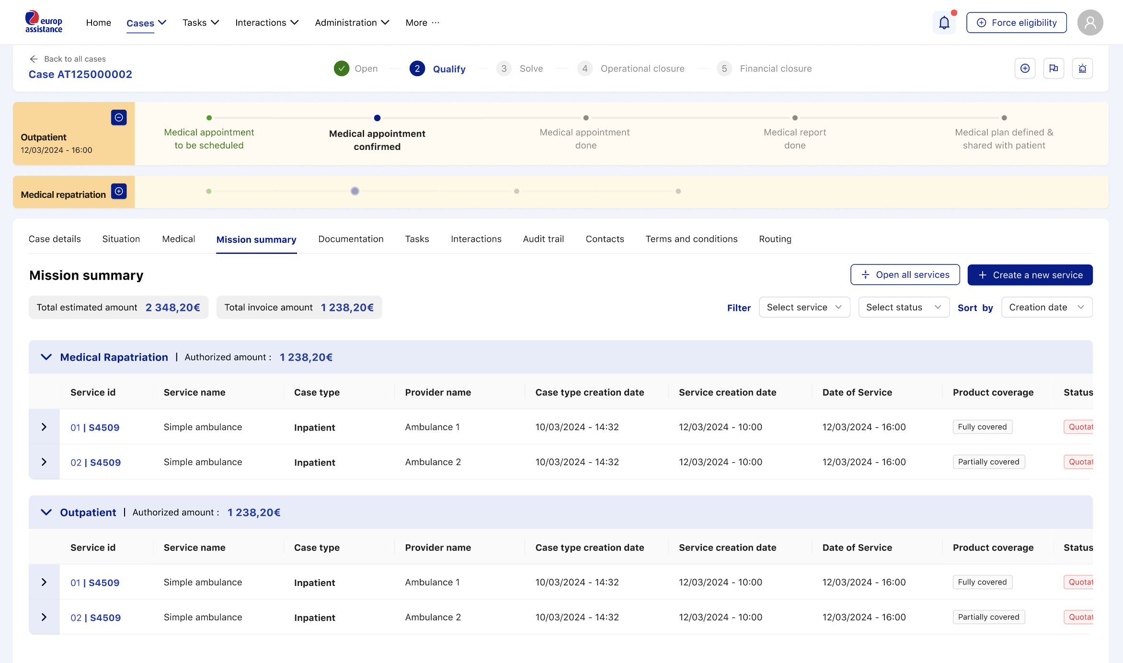Click Create a new service button
This screenshot has width=1123, height=663.
[1030, 275]
